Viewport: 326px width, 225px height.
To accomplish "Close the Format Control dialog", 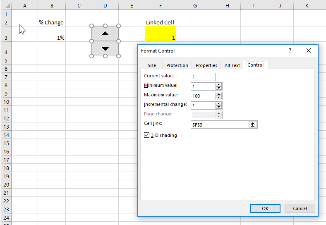I will (x=309, y=50).
